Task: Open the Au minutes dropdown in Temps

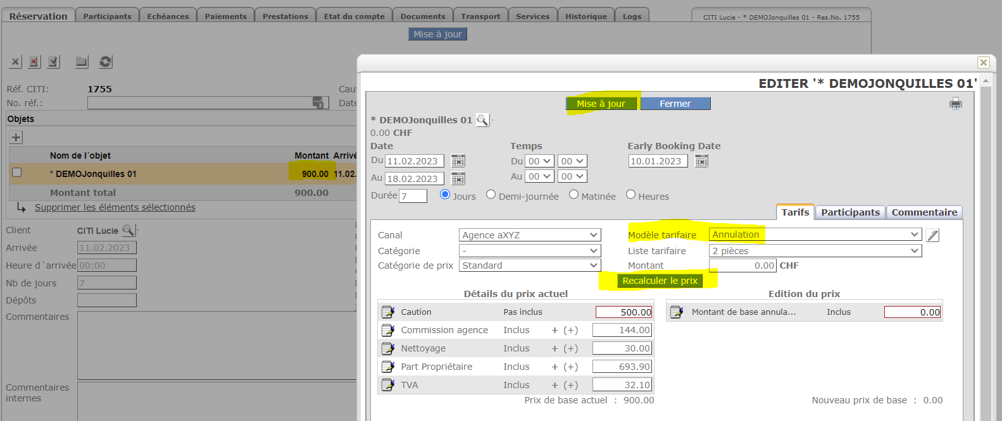Action: point(572,176)
